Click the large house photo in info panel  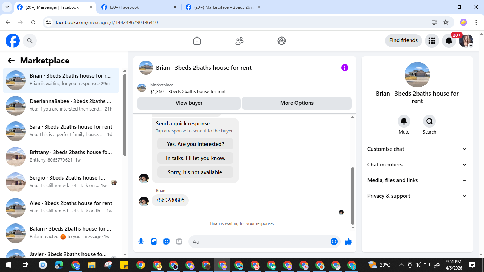tap(417, 75)
